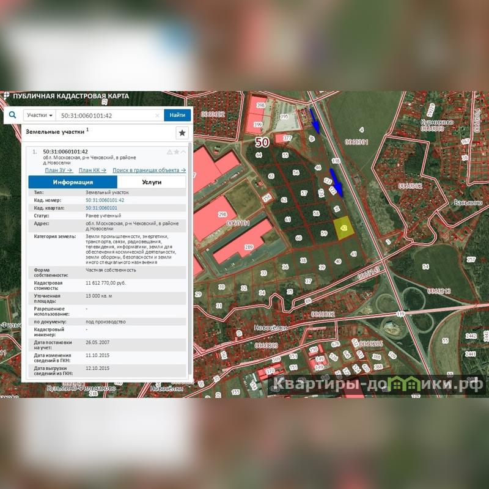Open cadastral quarter link 50:31:0060101
Image resolution: width=489 pixels, height=489 pixels.
pos(101,208)
